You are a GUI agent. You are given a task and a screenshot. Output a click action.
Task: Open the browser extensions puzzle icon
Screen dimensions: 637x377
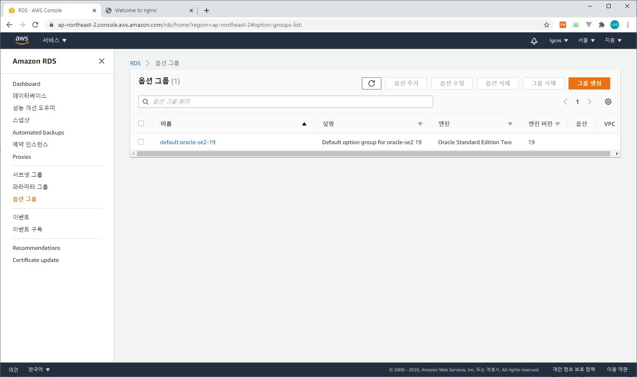(602, 25)
